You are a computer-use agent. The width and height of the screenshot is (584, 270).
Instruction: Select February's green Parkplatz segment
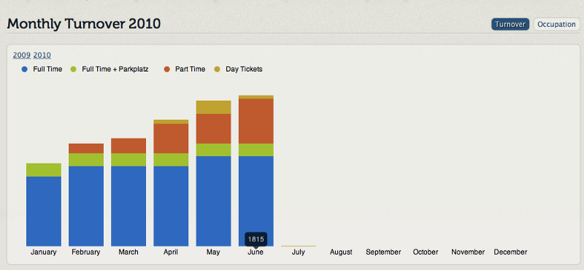point(86,160)
